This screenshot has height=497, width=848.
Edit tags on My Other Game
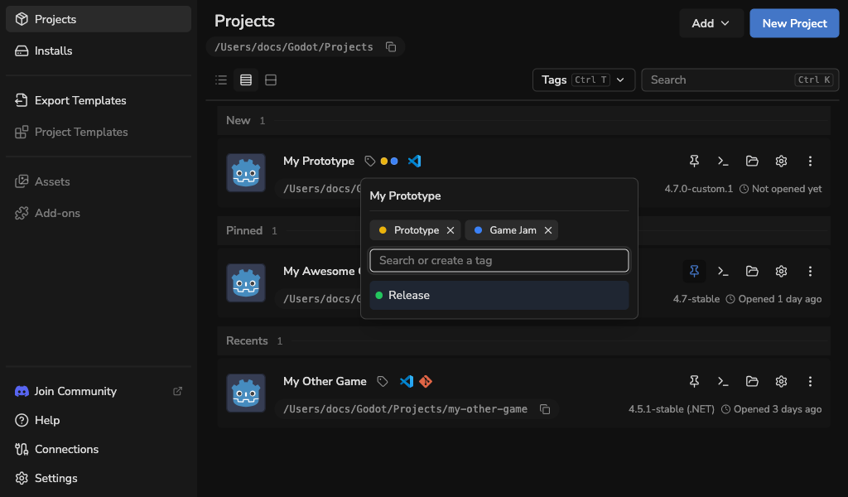click(x=383, y=382)
